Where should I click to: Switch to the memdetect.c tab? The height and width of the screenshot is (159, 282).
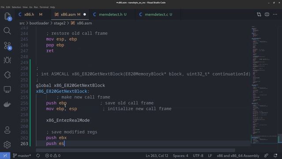(158, 15)
